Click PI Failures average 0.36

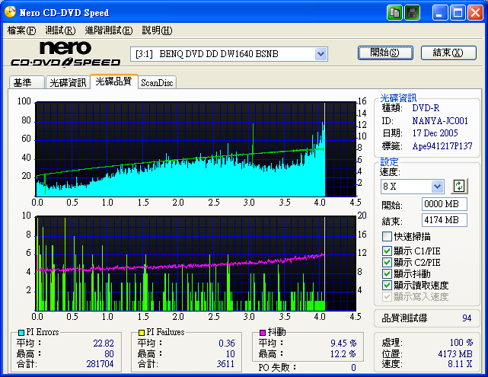coord(227,343)
